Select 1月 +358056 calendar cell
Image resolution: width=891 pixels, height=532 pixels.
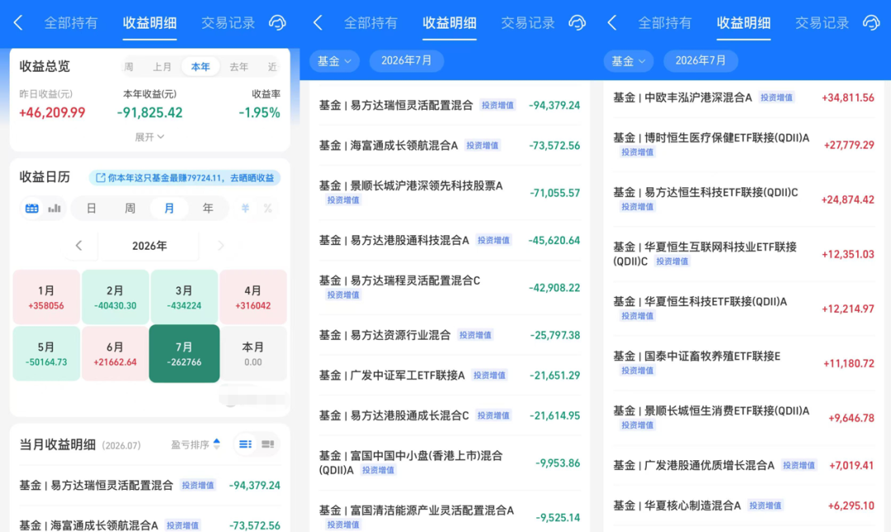(46, 297)
